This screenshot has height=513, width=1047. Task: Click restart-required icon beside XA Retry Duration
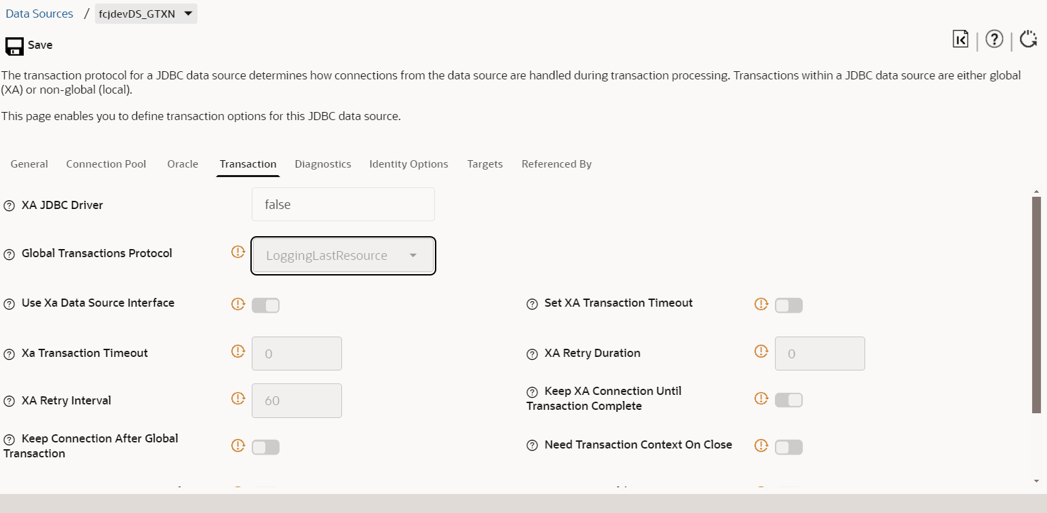click(761, 351)
